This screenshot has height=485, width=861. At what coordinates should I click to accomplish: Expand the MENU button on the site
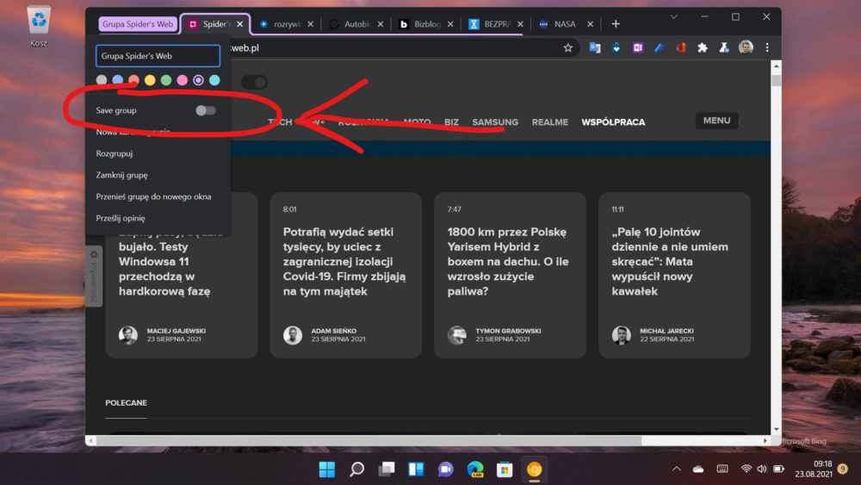pyautogui.click(x=716, y=121)
